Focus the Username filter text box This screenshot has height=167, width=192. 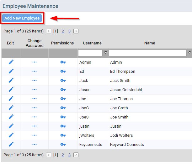click(90, 53)
